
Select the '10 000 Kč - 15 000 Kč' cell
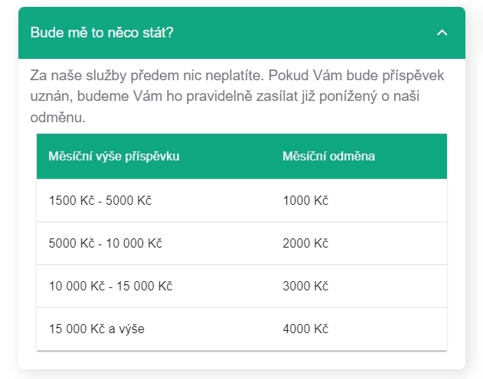click(111, 286)
